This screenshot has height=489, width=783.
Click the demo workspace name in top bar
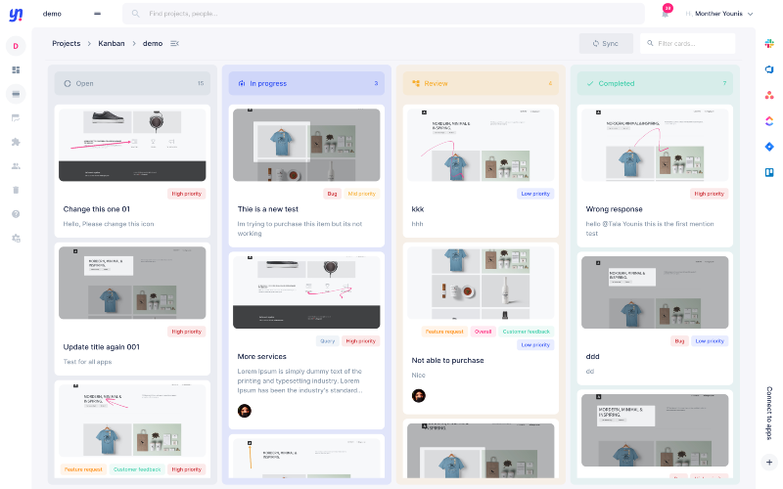[x=52, y=14]
